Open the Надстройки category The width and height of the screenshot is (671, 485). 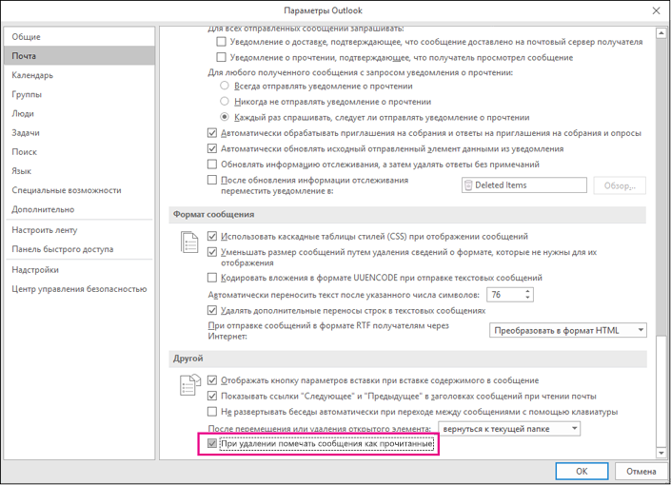tap(79, 270)
